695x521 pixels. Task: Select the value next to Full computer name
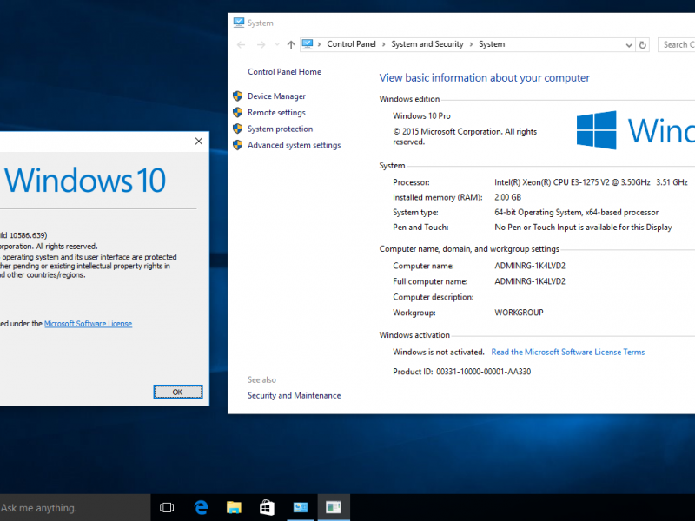click(530, 281)
